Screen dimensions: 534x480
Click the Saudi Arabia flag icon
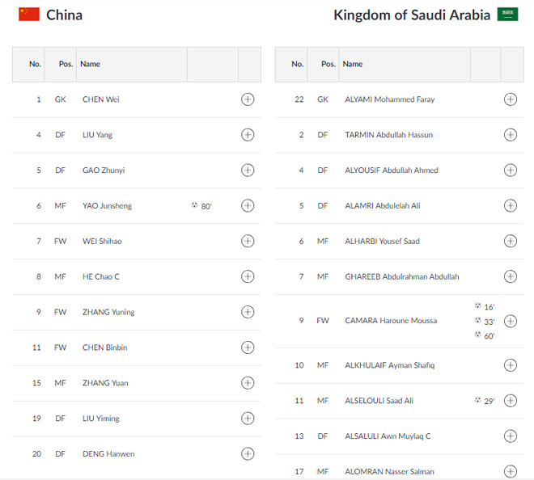coord(507,15)
